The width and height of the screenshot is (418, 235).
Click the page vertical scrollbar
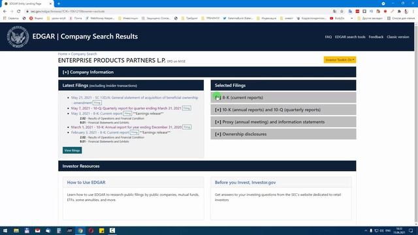click(416, 124)
